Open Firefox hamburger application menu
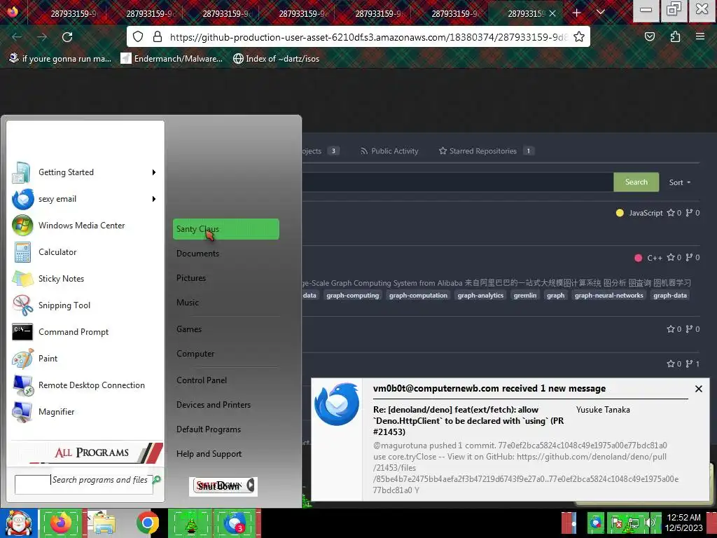 point(700,36)
